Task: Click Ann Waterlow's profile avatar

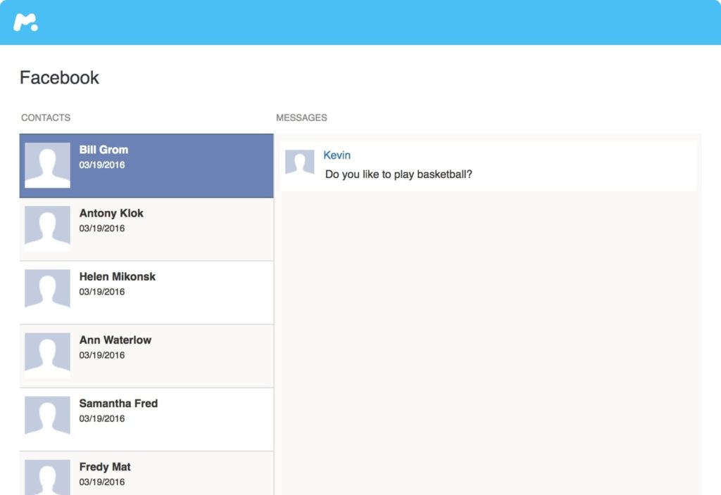Action: pos(47,355)
